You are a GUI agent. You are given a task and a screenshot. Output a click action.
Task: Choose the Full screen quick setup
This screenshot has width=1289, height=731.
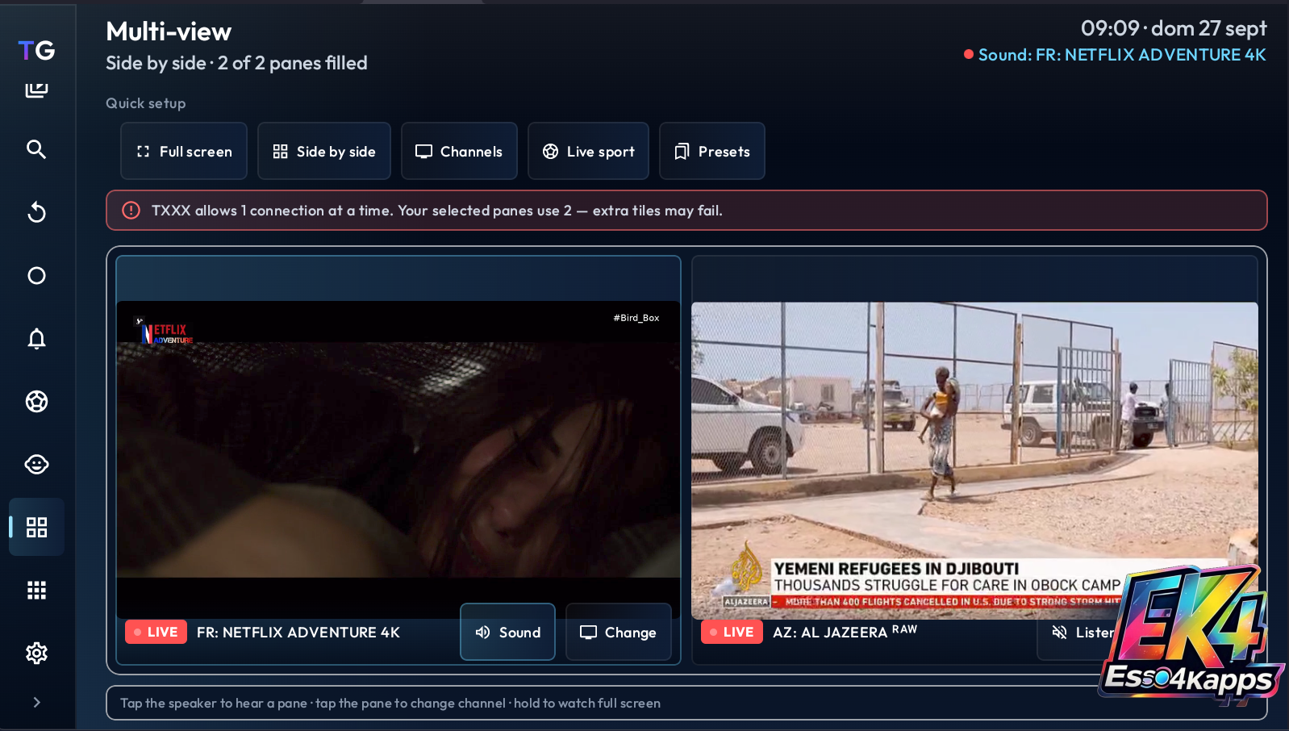pyautogui.click(x=184, y=151)
